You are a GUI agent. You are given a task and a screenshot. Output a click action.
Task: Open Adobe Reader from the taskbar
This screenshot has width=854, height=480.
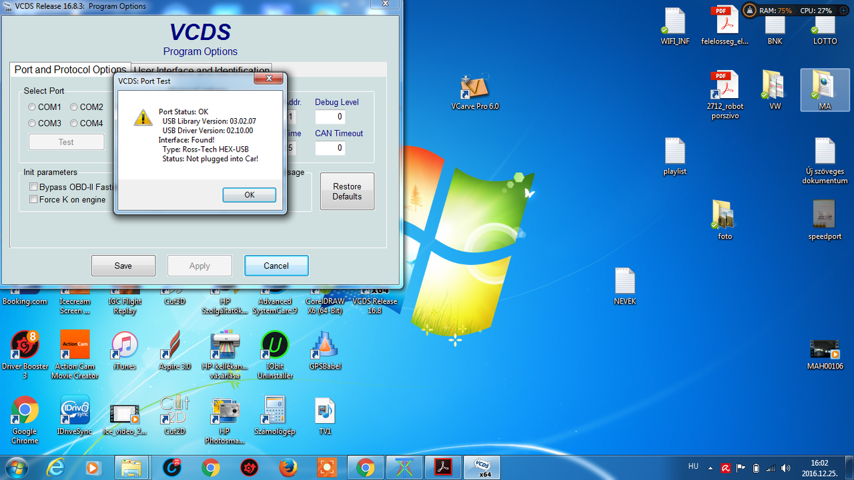pyautogui.click(x=443, y=467)
